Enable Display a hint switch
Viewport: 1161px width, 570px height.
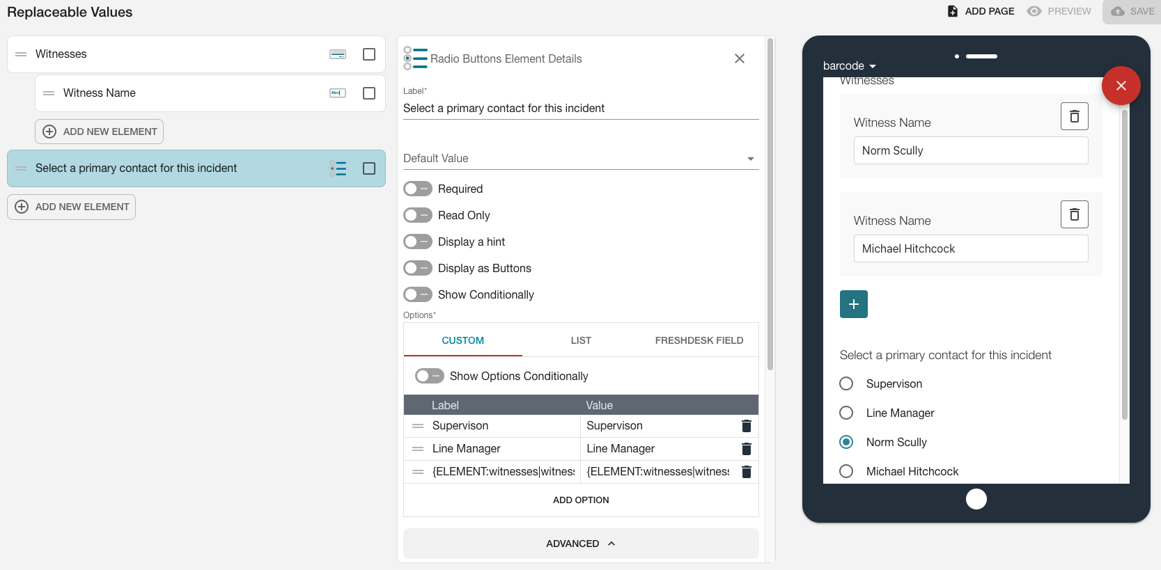coord(418,242)
